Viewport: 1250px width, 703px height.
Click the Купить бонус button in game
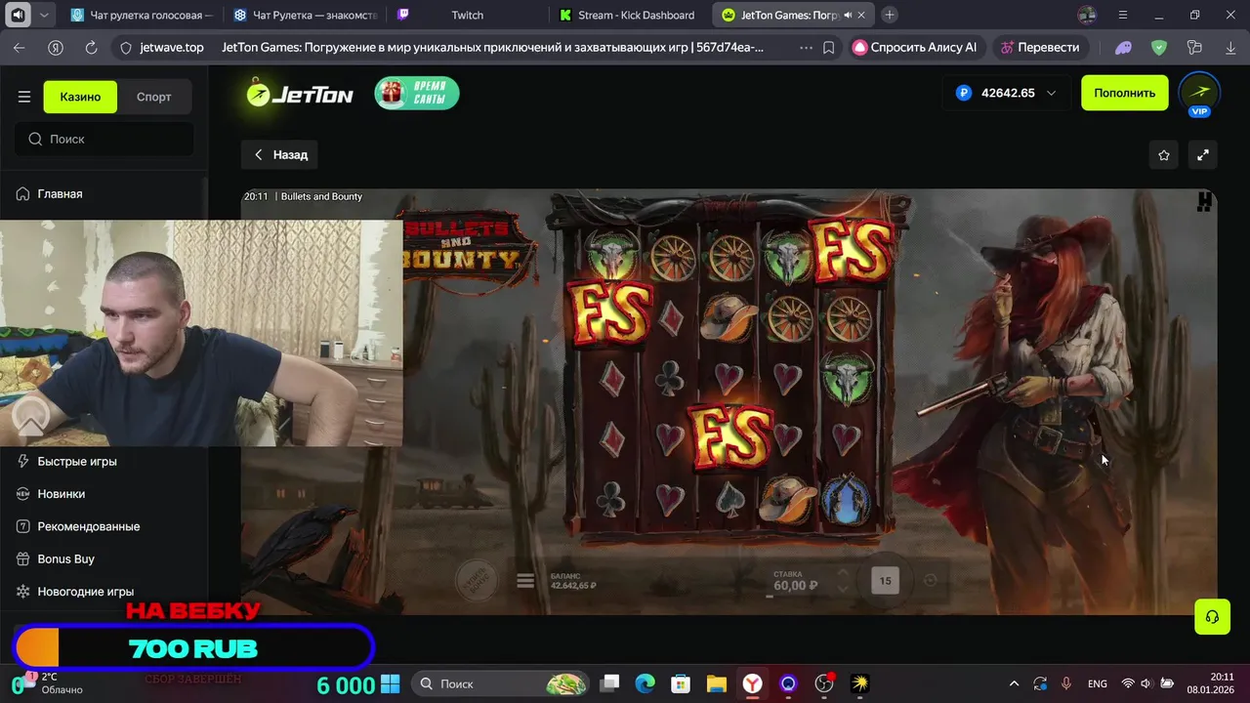point(477,580)
